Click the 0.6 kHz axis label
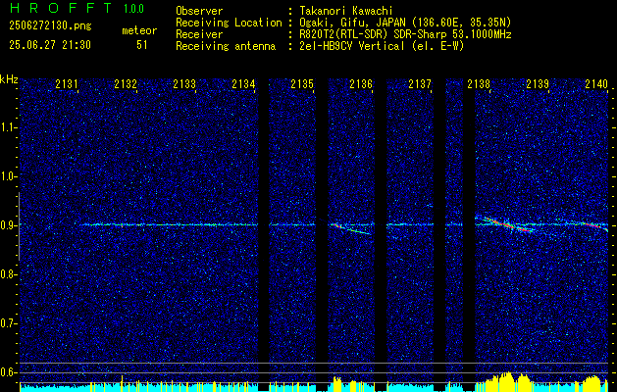The image size is (617, 392). 8,372
